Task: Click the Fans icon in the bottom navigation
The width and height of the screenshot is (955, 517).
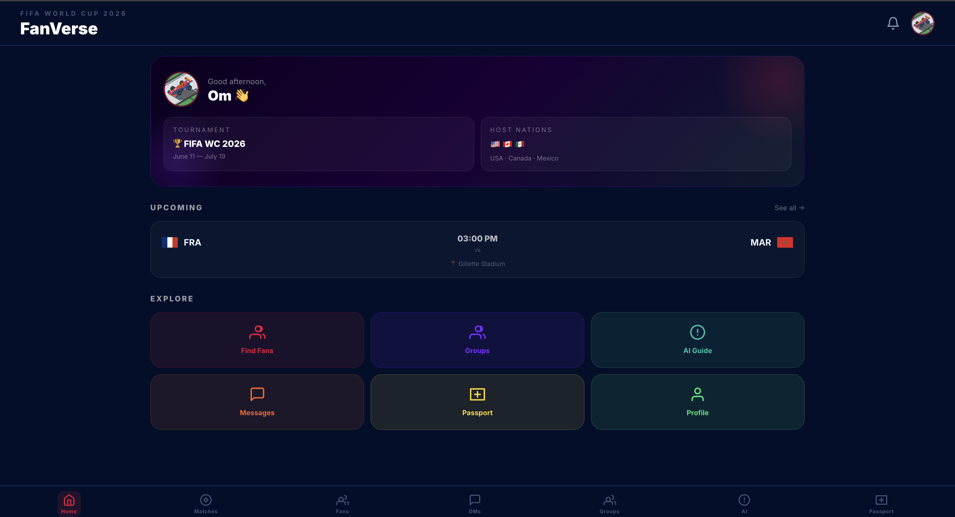Action: (x=342, y=500)
